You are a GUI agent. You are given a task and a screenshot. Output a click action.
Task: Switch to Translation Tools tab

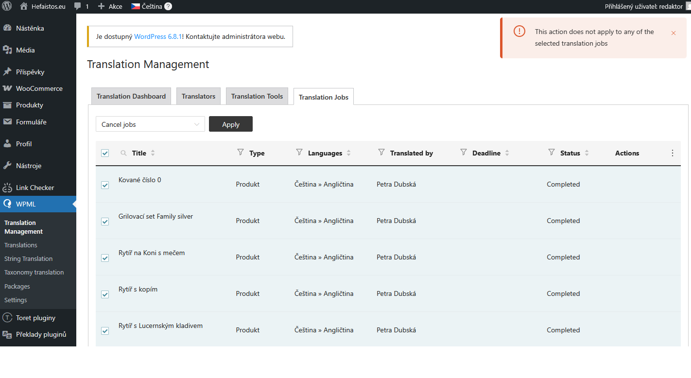[257, 96]
